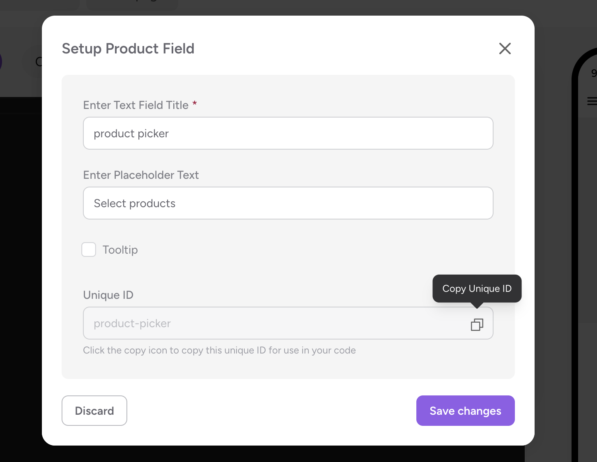597x462 pixels.
Task: Enable the Tooltip checkbox
Action: pos(89,249)
